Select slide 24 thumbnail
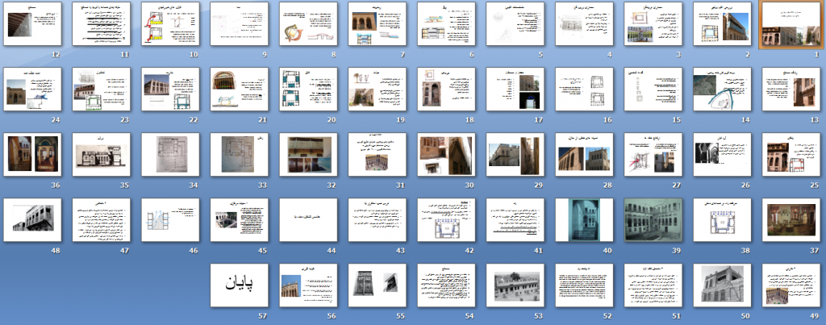The width and height of the screenshot is (826, 325). pyautogui.click(x=32, y=89)
